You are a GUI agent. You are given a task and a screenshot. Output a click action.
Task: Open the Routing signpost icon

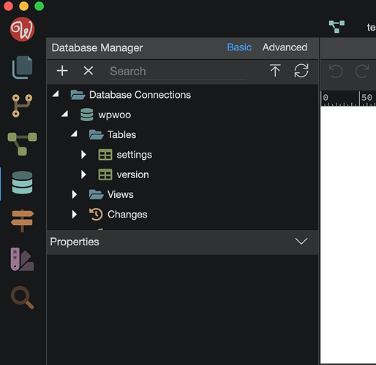tap(22, 220)
